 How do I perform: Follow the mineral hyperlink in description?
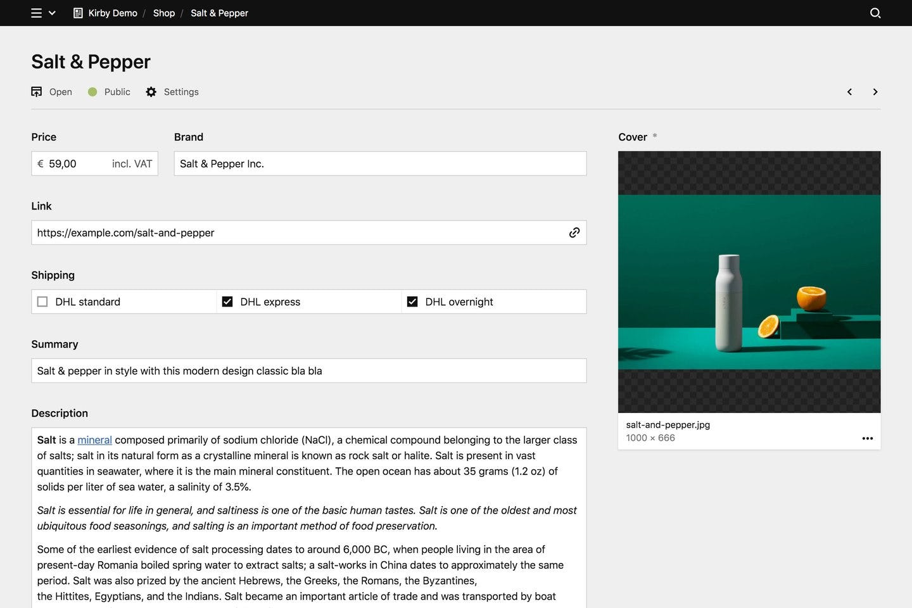click(x=94, y=440)
